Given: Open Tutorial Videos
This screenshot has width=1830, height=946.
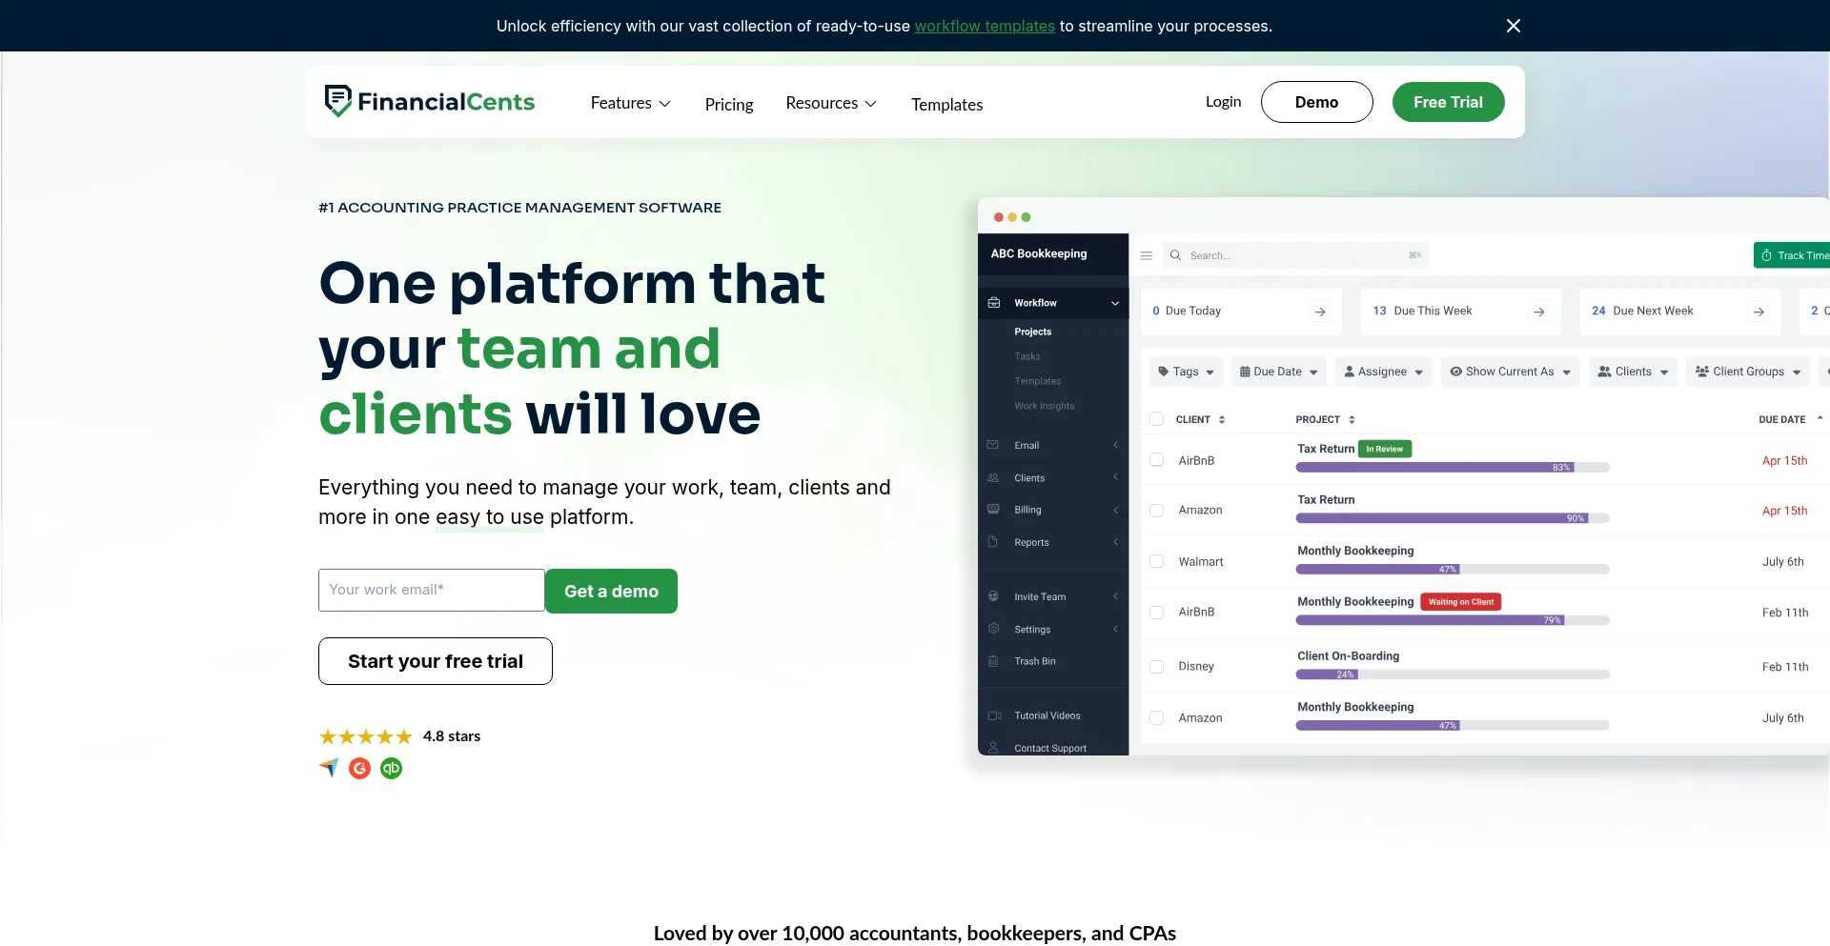Looking at the screenshot, I should 1047,715.
